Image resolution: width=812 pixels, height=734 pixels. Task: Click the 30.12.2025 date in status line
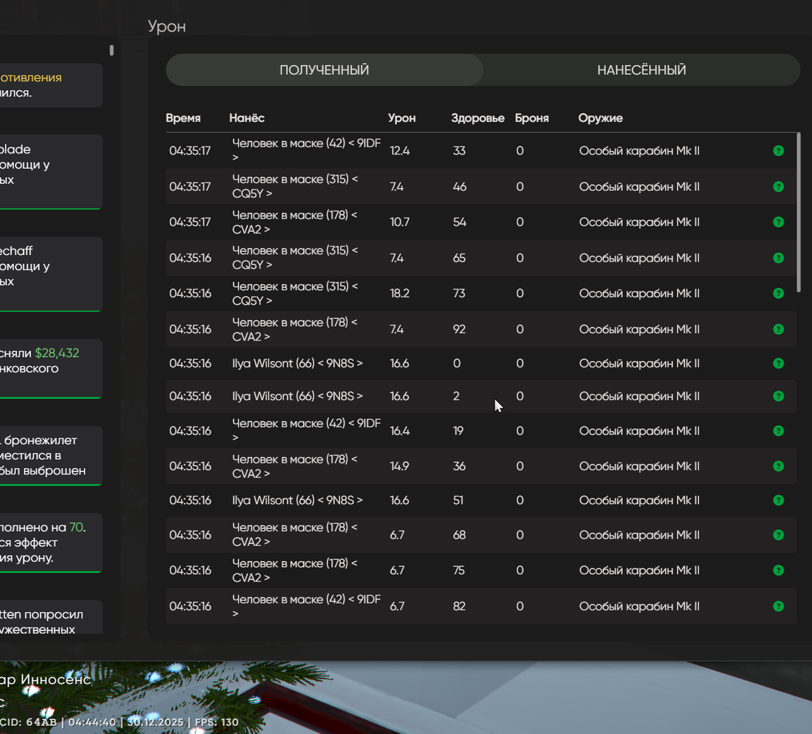155,722
